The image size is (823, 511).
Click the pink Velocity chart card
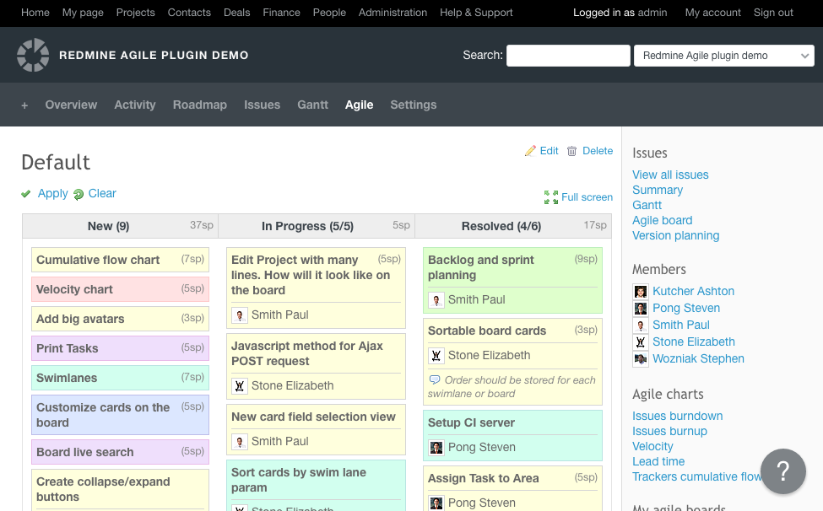click(120, 289)
